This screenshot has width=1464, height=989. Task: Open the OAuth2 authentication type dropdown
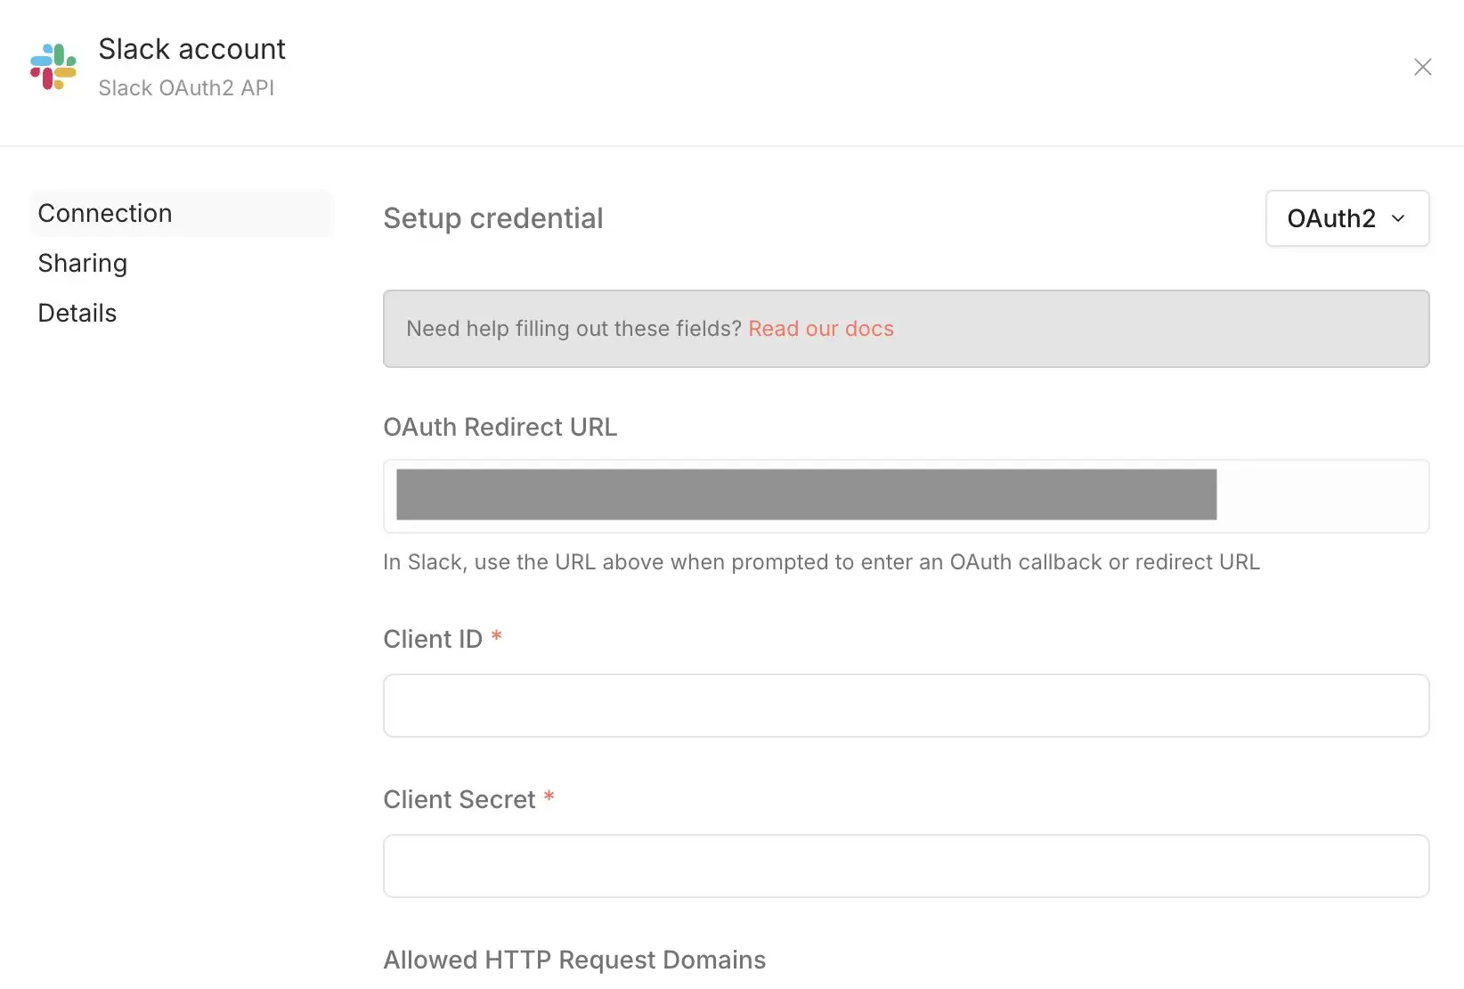point(1346,218)
